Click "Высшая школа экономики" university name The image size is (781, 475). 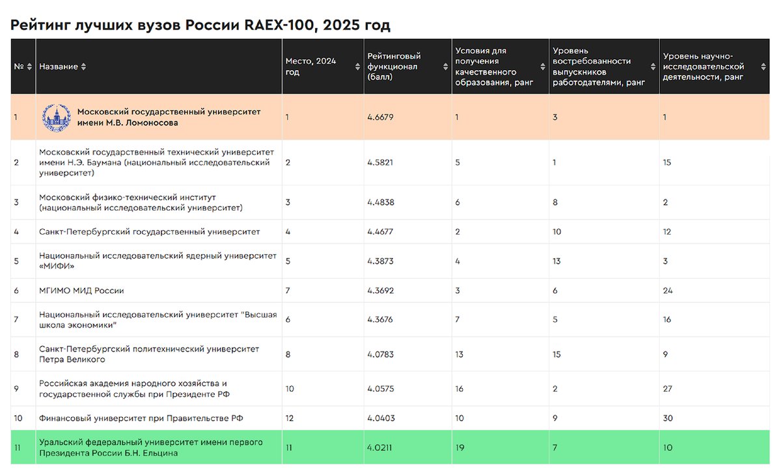coord(158,320)
